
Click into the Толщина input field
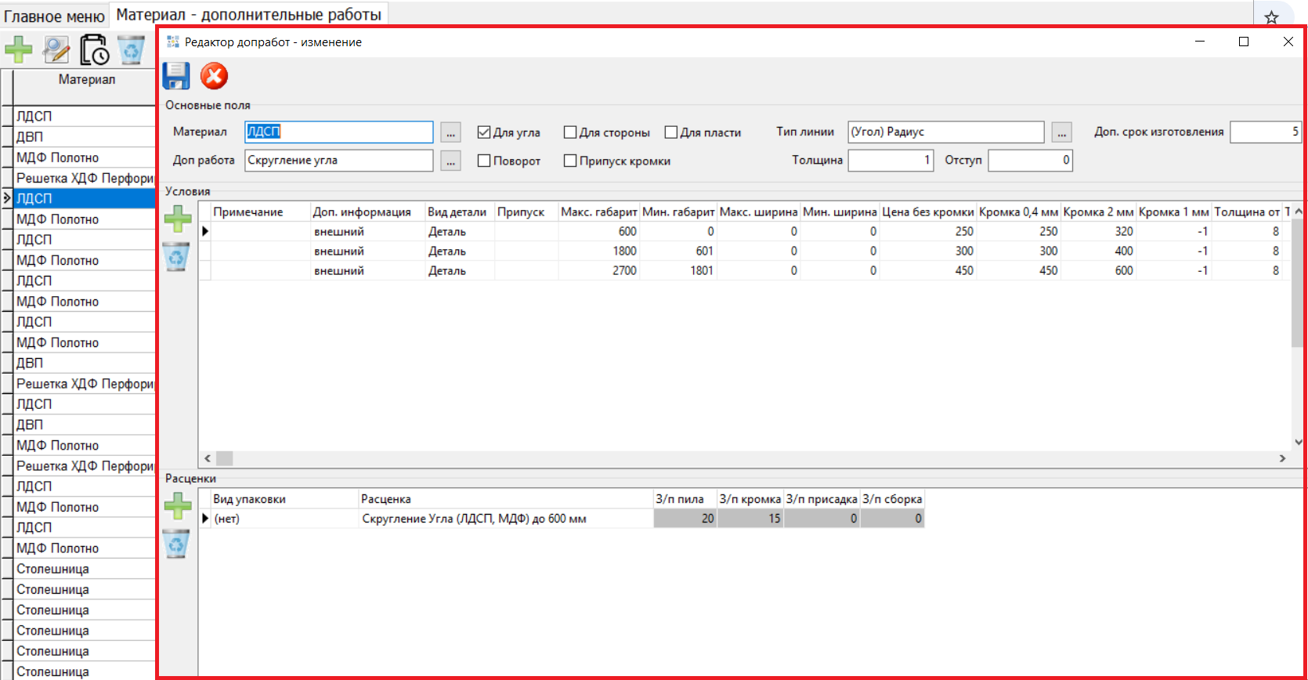(890, 160)
